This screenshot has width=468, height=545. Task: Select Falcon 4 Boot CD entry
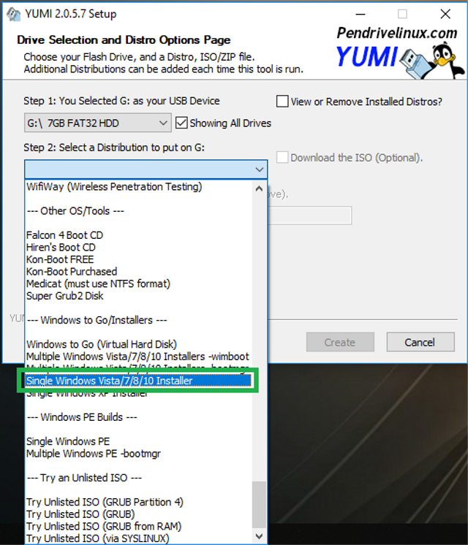tap(65, 235)
